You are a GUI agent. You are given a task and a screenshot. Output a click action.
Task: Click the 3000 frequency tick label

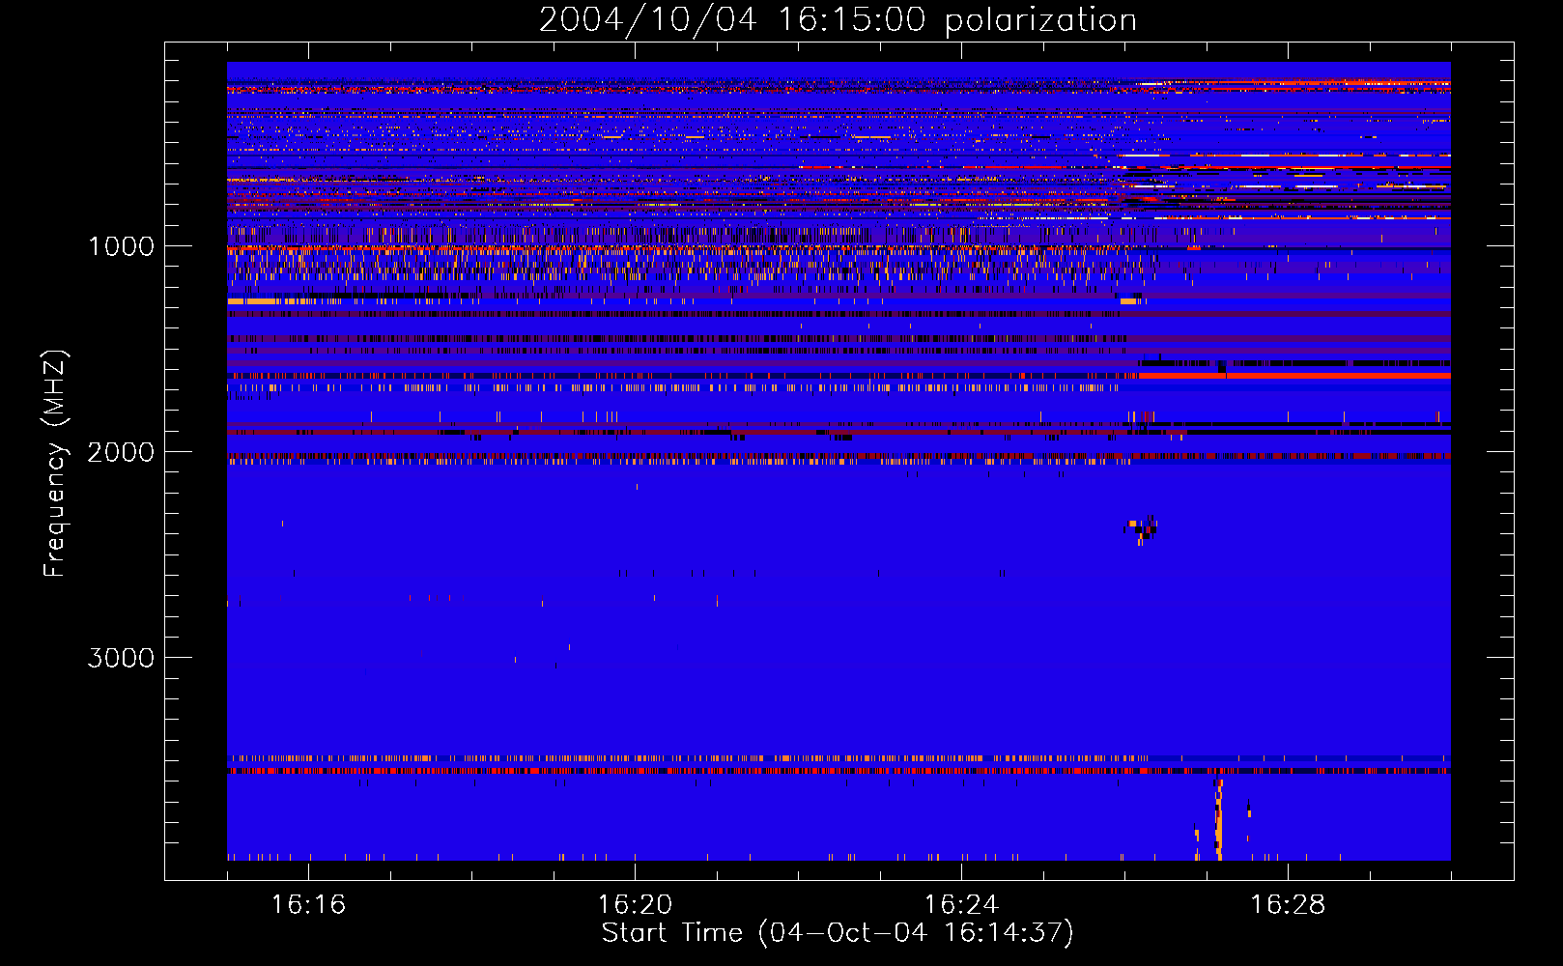pos(121,658)
